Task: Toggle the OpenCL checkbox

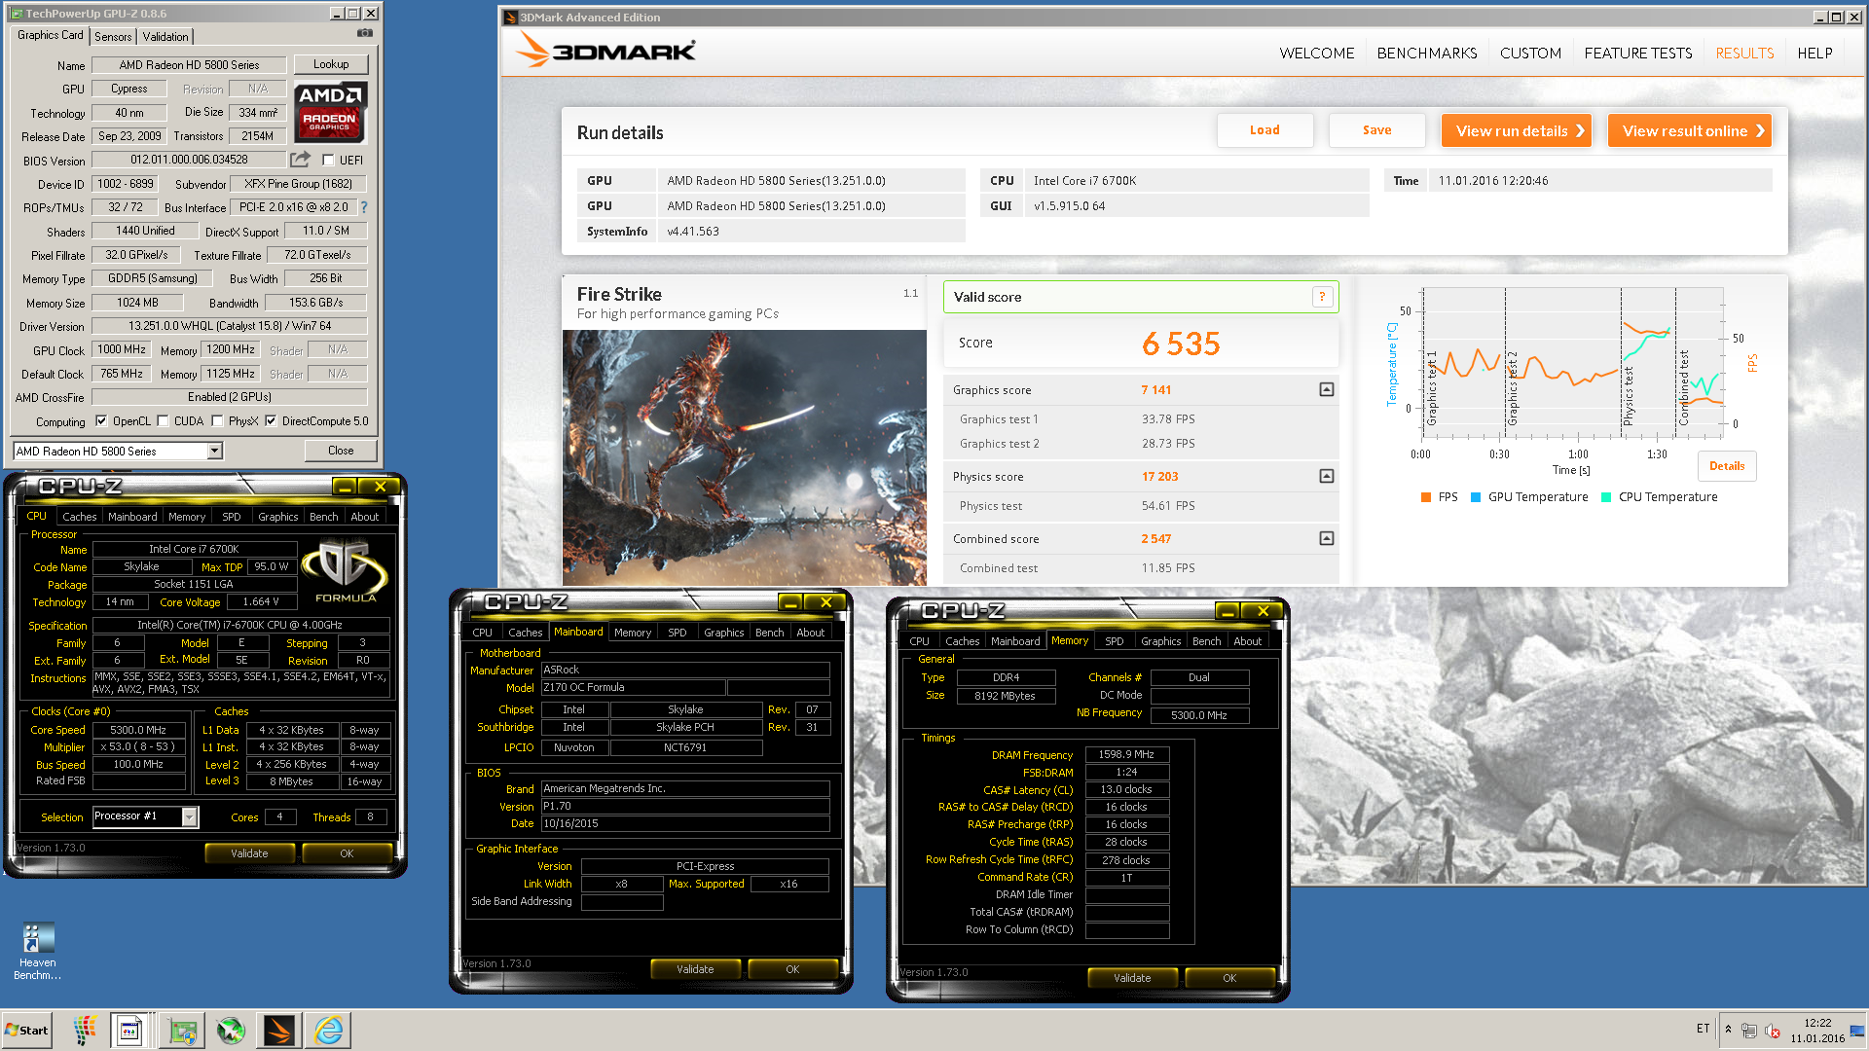Action: (x=101, y=421)
